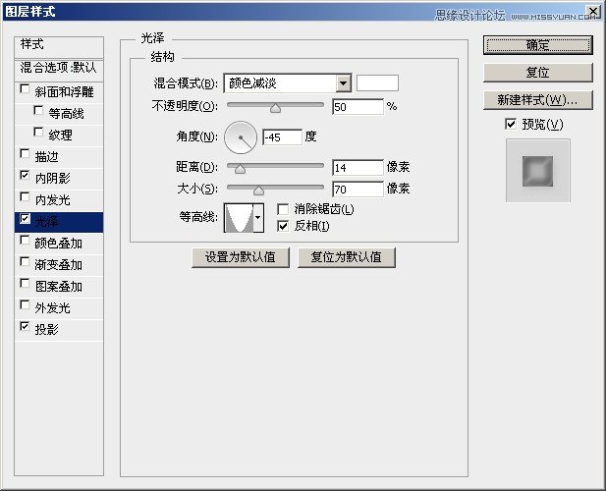Click the 复位 button

point(537,73)
